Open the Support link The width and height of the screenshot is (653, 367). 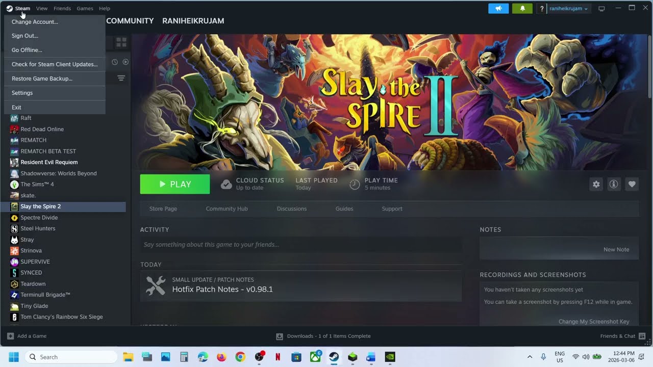(x=392, y=208)
